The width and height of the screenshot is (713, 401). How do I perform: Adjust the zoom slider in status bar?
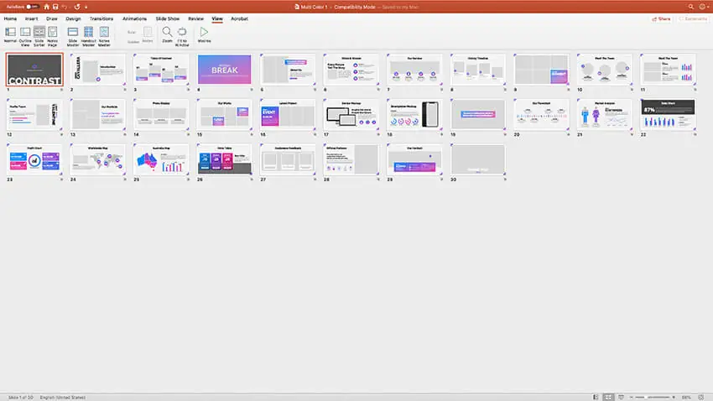click(652, 398)
